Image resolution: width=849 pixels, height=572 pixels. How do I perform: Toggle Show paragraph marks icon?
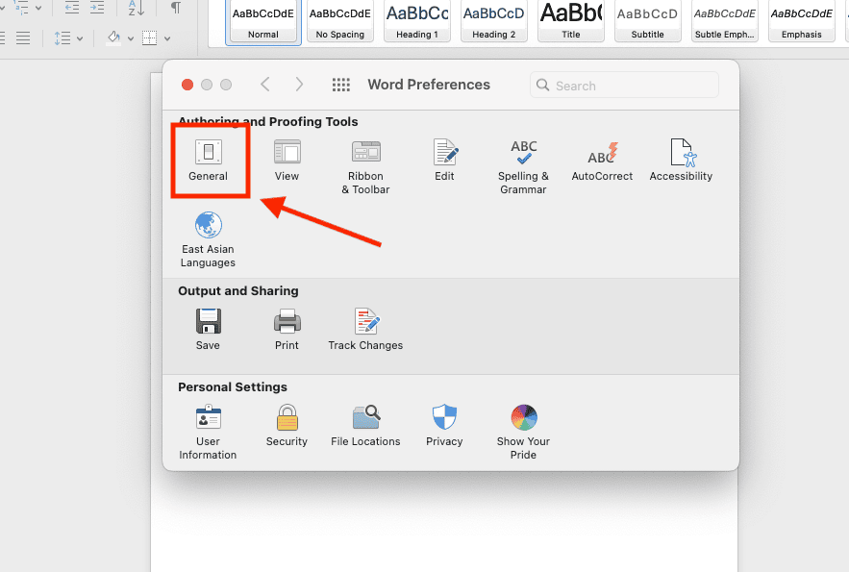[176, 8]
